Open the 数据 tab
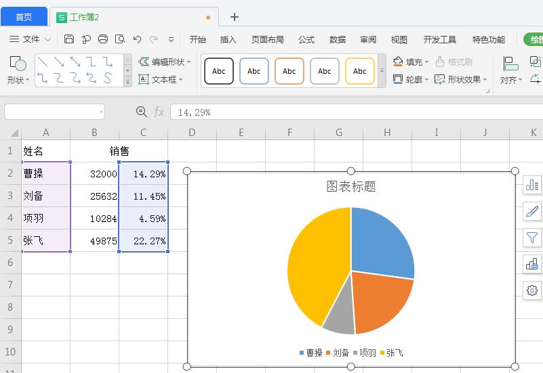Screen dimensions: 543x373 click(338, 39)
